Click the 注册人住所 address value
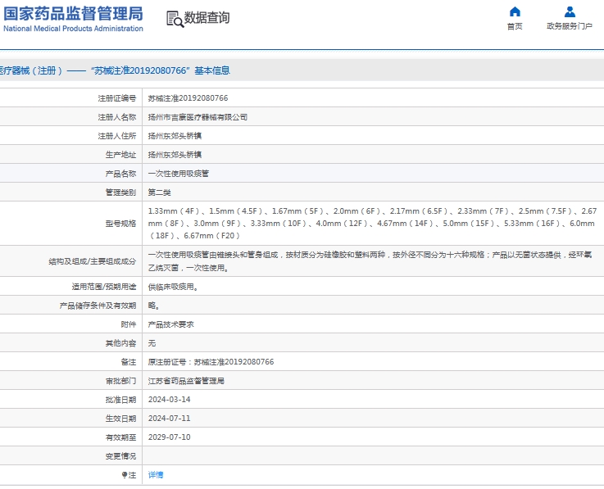The image size is (604, 489). [x=175, y=136]
